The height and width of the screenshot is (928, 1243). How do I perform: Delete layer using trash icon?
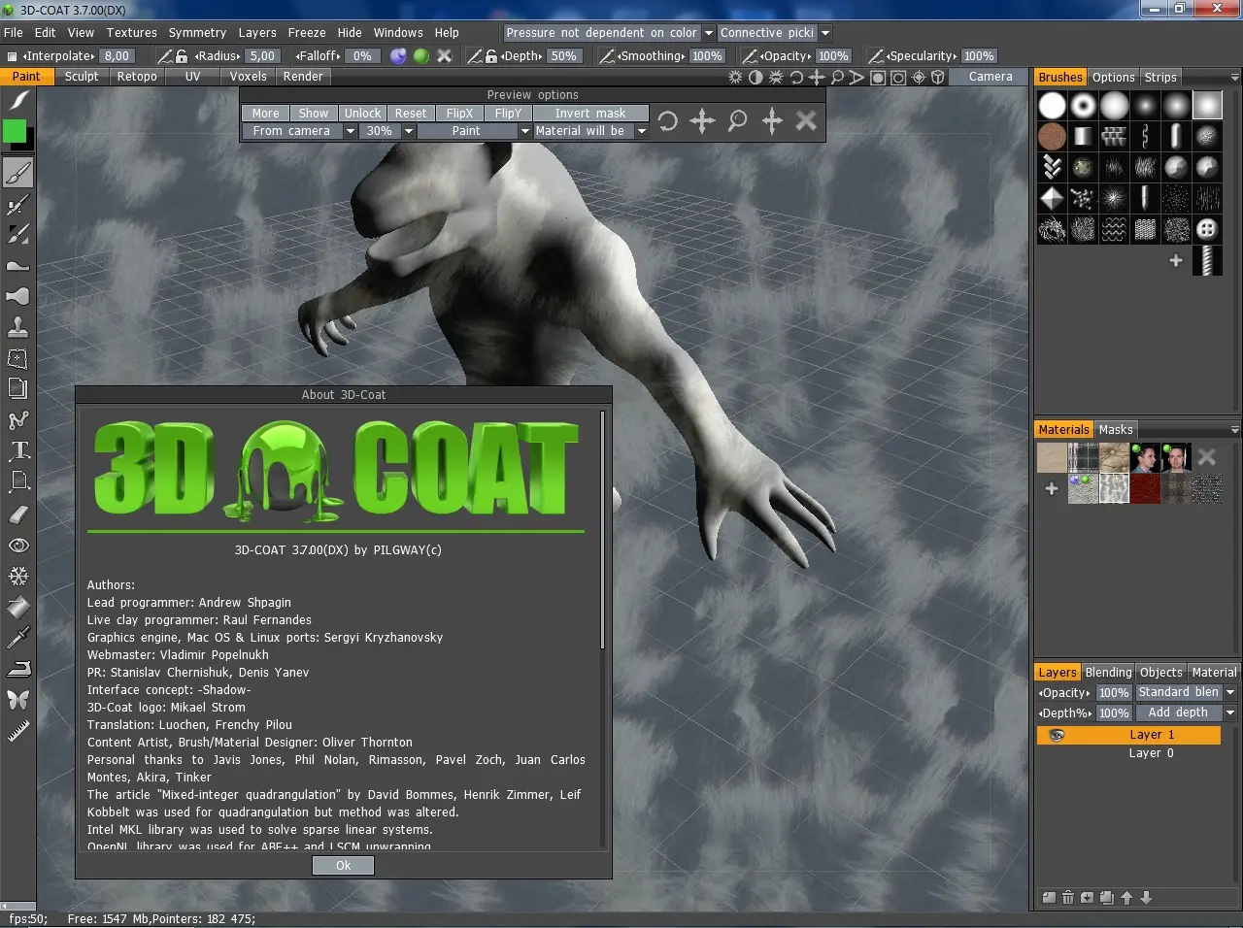1068,898
